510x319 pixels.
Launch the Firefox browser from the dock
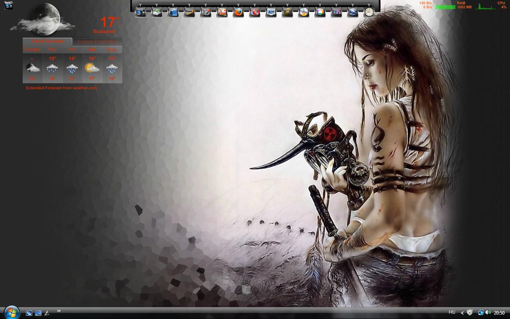click(x=239, y=12)
